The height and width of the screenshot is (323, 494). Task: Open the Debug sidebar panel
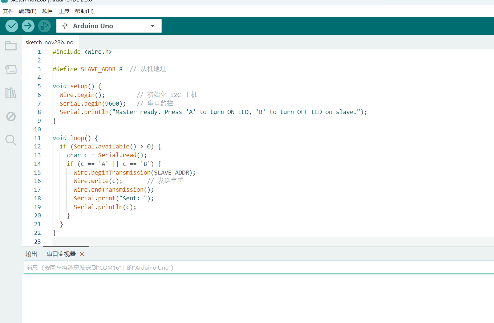(x=11, y=116)
